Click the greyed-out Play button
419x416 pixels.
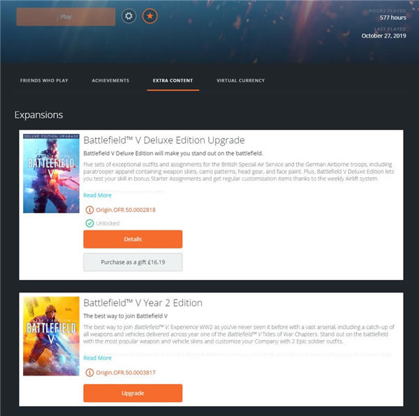[66, 17]
